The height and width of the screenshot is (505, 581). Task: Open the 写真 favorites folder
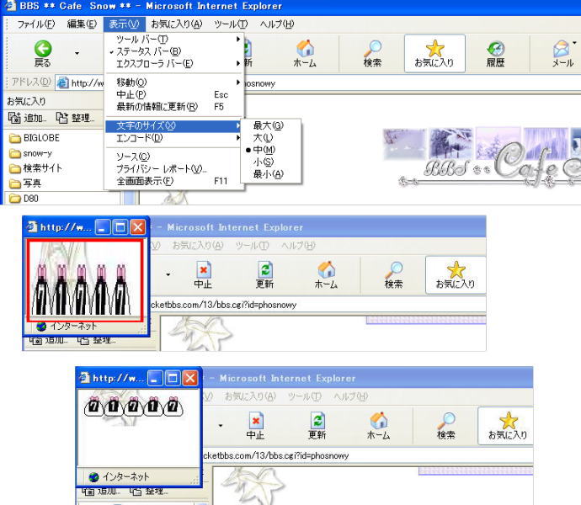[x=32, y=183]
